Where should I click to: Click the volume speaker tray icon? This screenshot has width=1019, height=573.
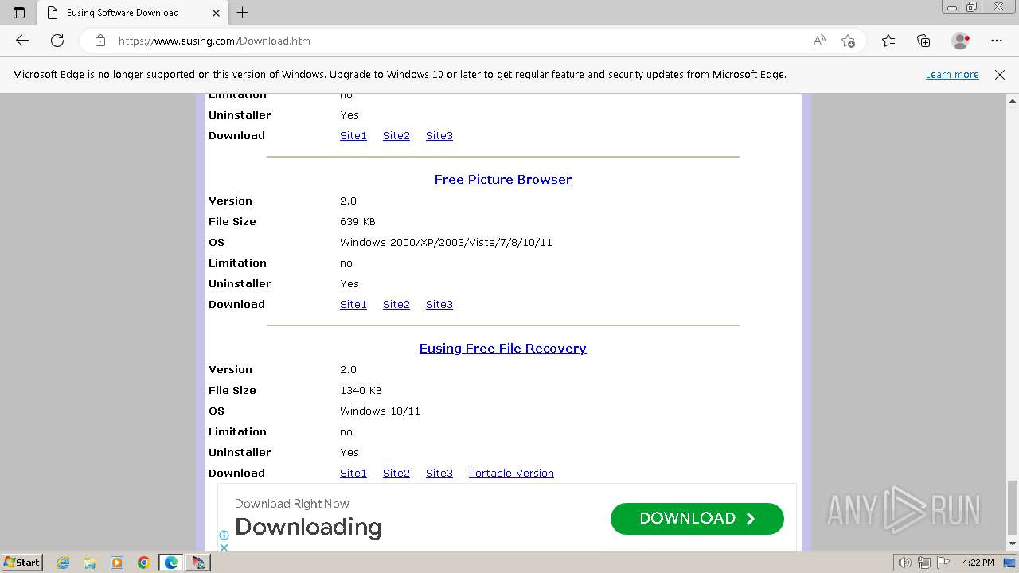click(904, 563)
